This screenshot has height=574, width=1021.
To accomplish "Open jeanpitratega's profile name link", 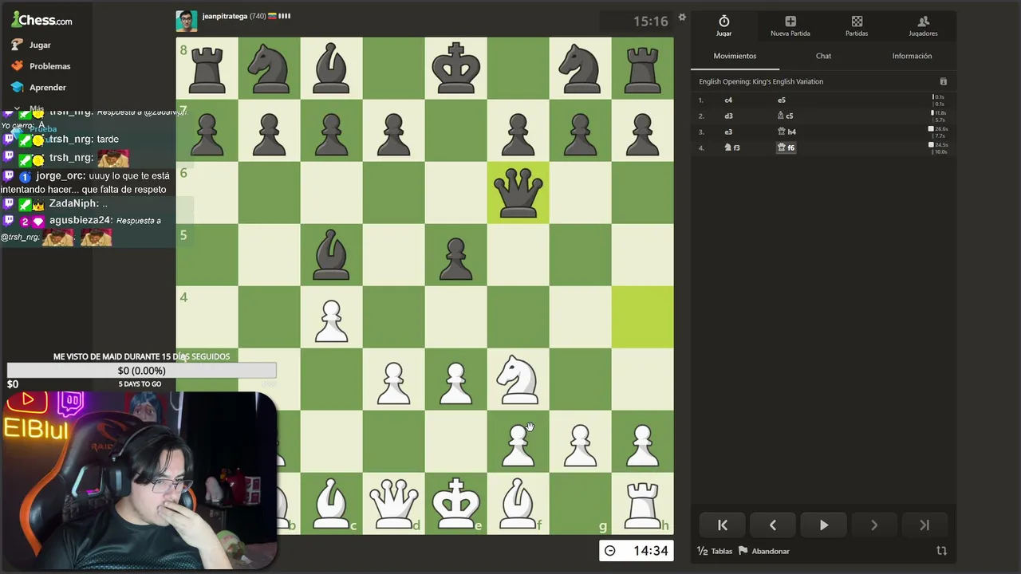I will click(x=225, y=16).
